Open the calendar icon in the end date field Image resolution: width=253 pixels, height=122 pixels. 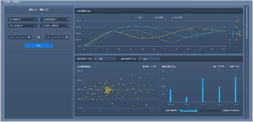click(67, 37)
